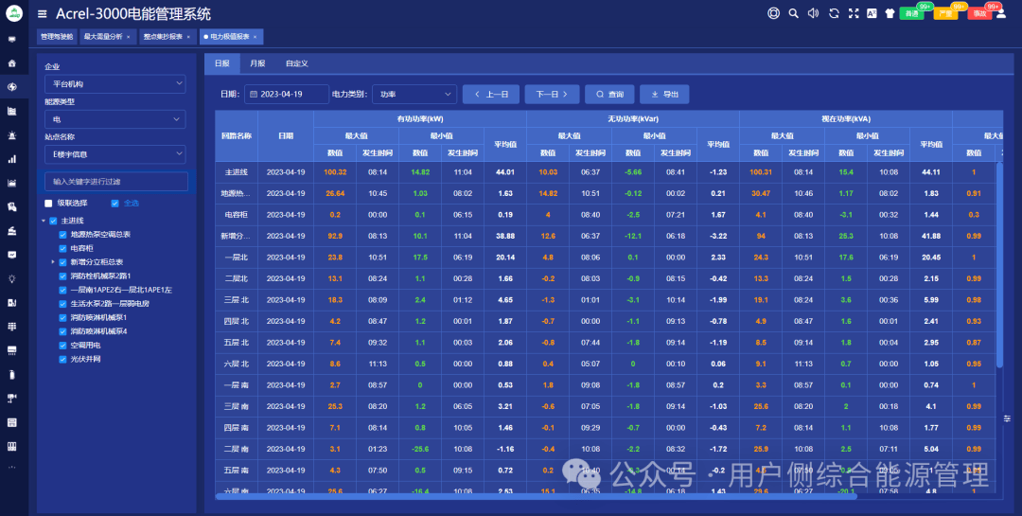Image resolution: width=1022 pixels, height=516 pixels.
Task: Click the table horizontal scrollbar
Action: click(536, 496)
